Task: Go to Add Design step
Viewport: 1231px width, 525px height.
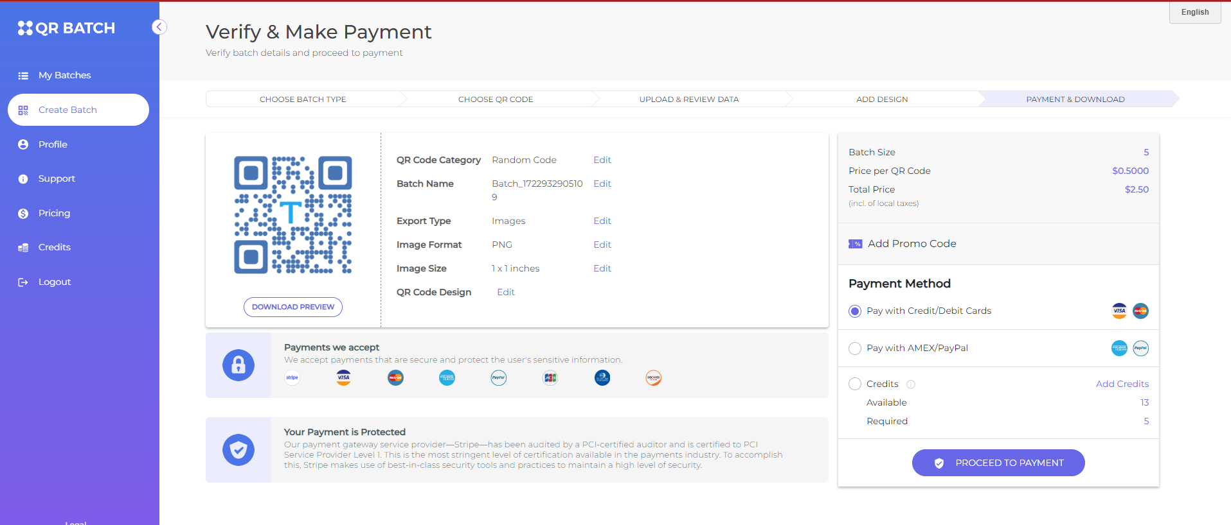Action: point(882,99)
